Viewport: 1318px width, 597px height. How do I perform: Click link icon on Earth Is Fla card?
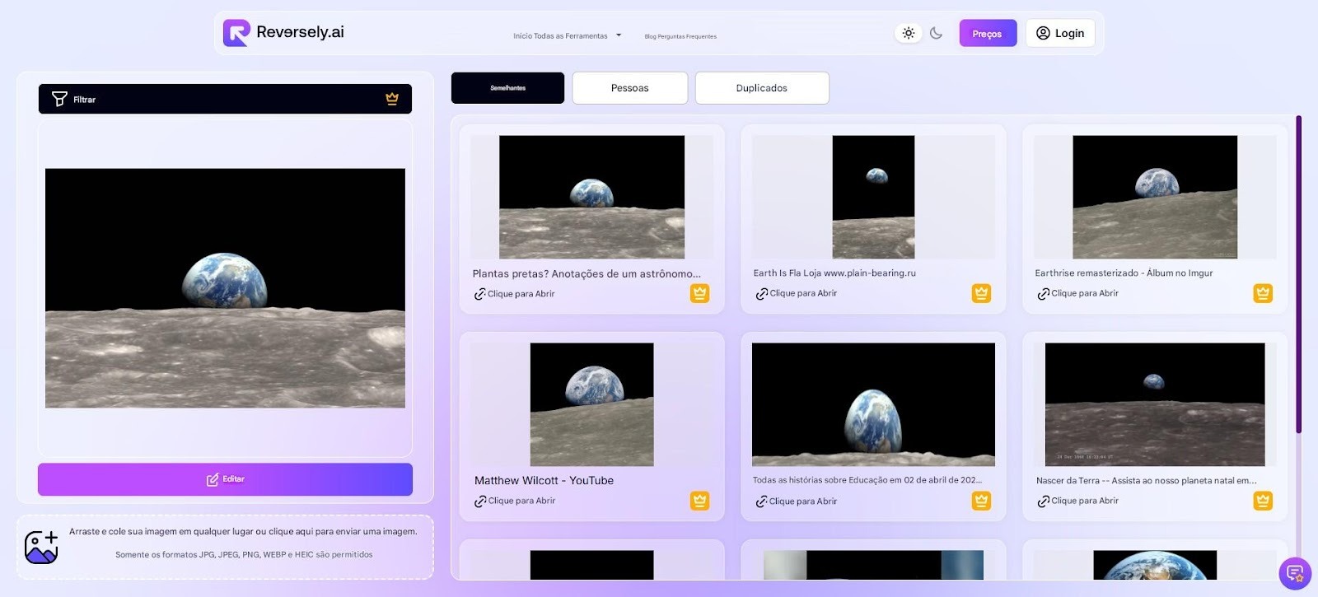761,294
